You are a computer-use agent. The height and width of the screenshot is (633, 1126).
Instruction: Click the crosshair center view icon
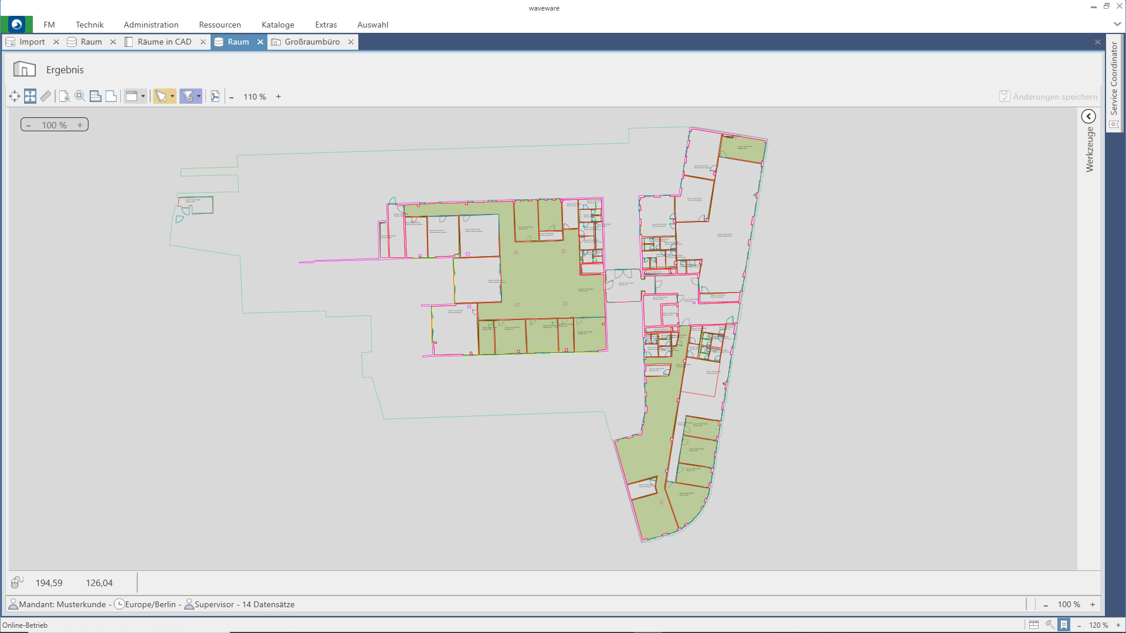pyautogui.click(x=15, y=97)
